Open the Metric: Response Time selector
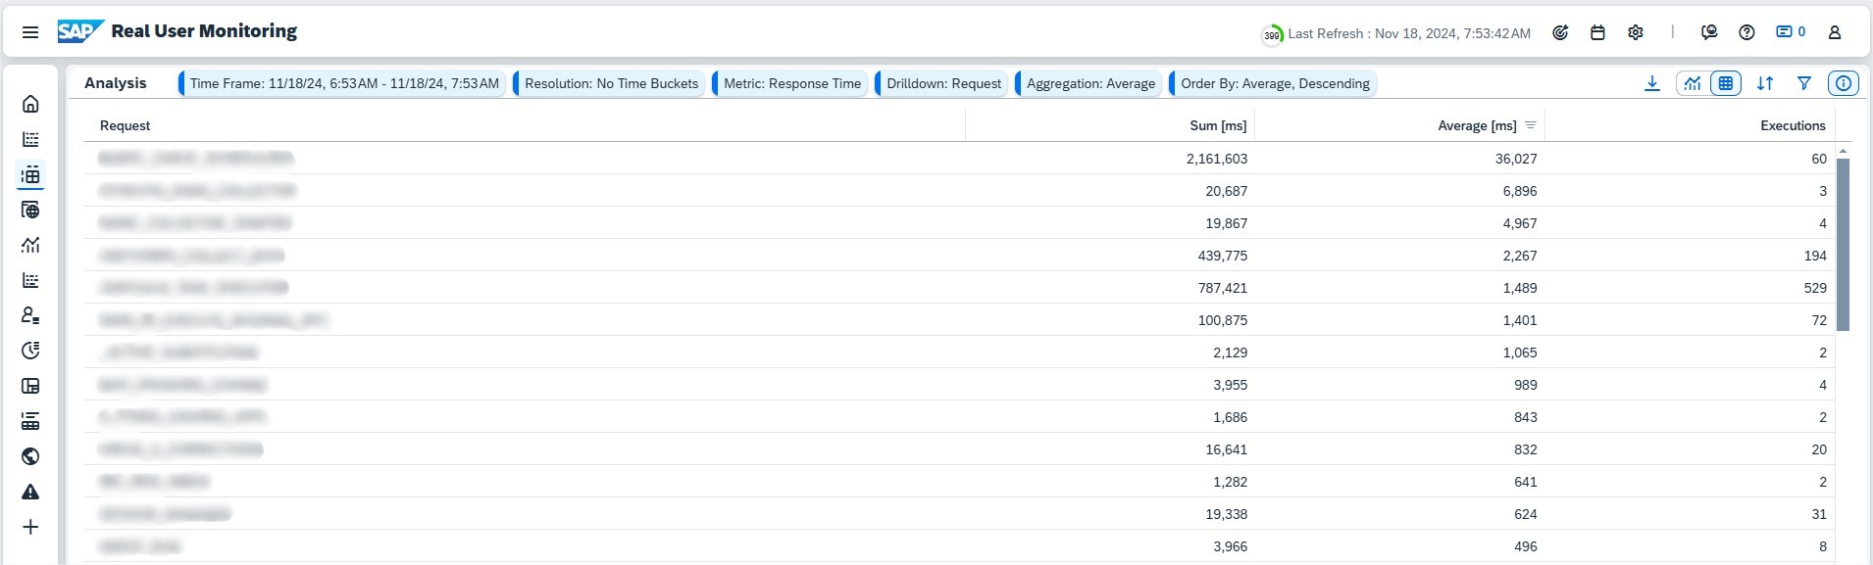The image size is (1873, 565). point(791,83)
